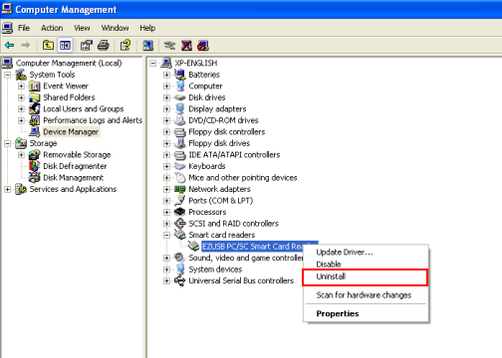Image resolution: width=502 pixels, height=358 pixels.
Task: Click the DVD/CD-ROM drives icon
Action: [x=180, y=120]
